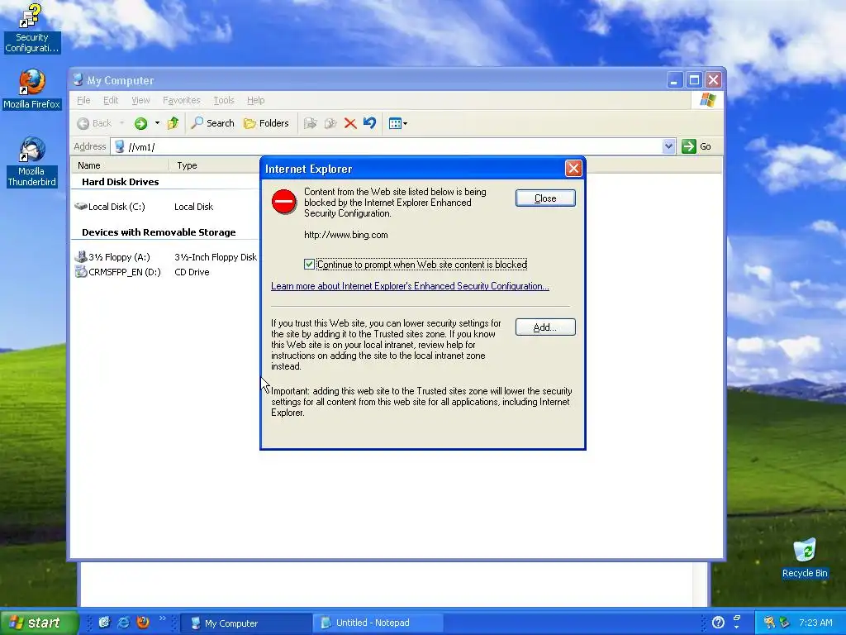Click CD Drive type text

[192, 272]
